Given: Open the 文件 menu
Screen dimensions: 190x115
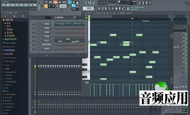Looking at the screenshot, I should [x=4, y=5].
